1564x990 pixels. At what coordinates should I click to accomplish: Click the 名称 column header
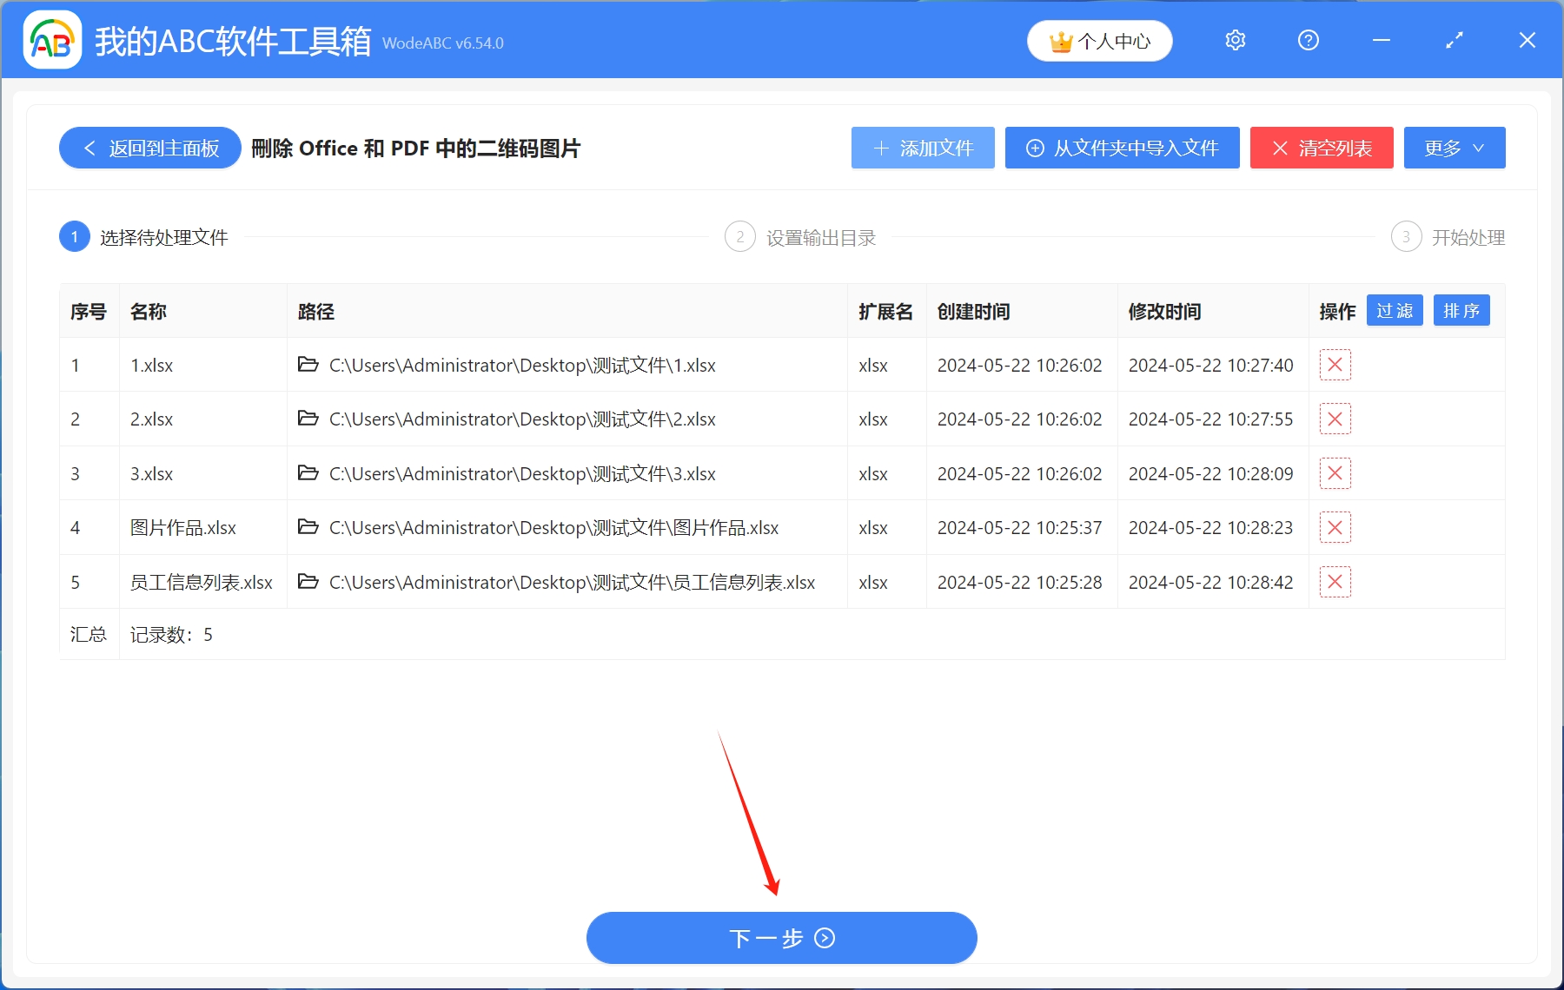149,311
